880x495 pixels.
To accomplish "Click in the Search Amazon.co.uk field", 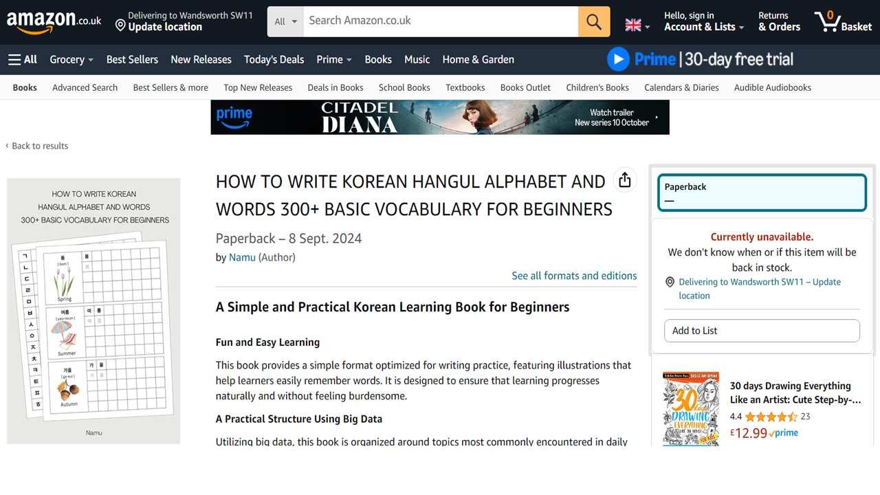I will tap(441, 21).
